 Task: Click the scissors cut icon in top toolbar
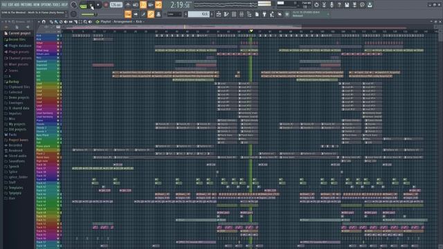click(x=324, y=5)
